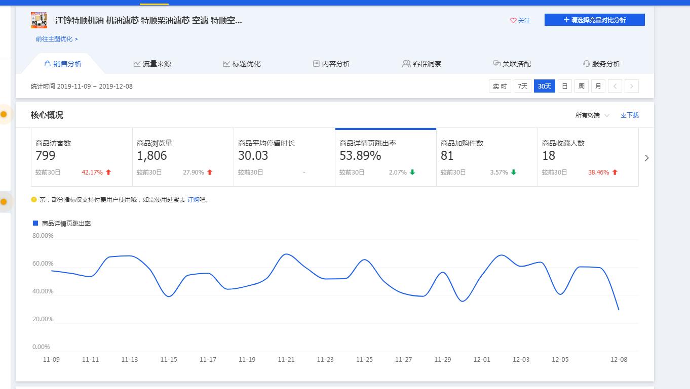690x389 pixels.
Task: Click the link icon on 关联搭配 tab
Action: tap(496, 63)
